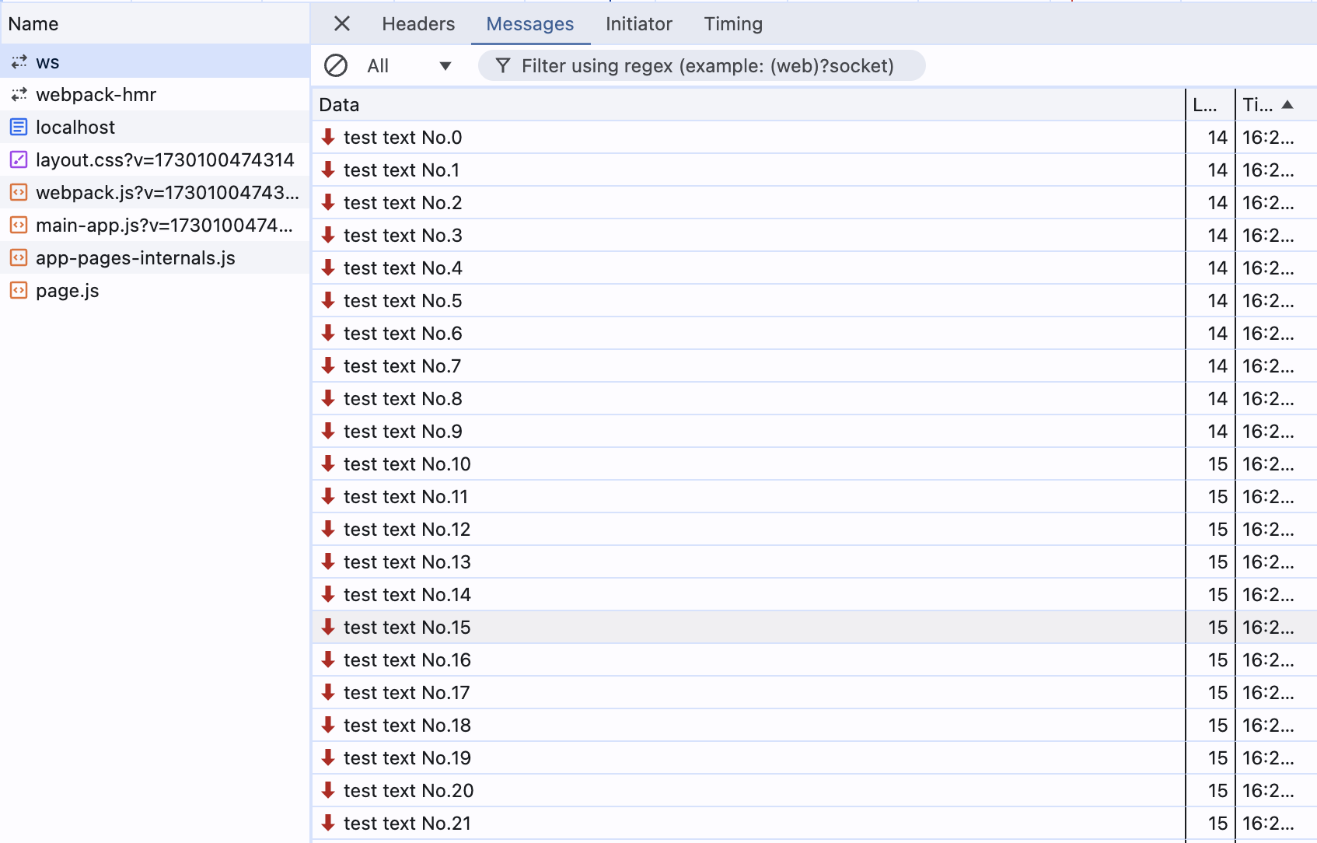The width and height of the screenshot is (1317, 843).
Task: Click the red receive arrow beside test text No.0
Action: (x=328, y=137)
